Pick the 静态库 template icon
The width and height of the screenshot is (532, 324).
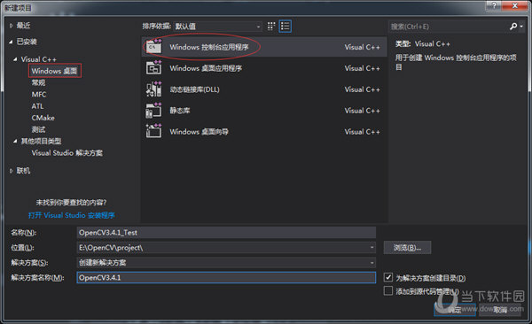tap(153, 111)
